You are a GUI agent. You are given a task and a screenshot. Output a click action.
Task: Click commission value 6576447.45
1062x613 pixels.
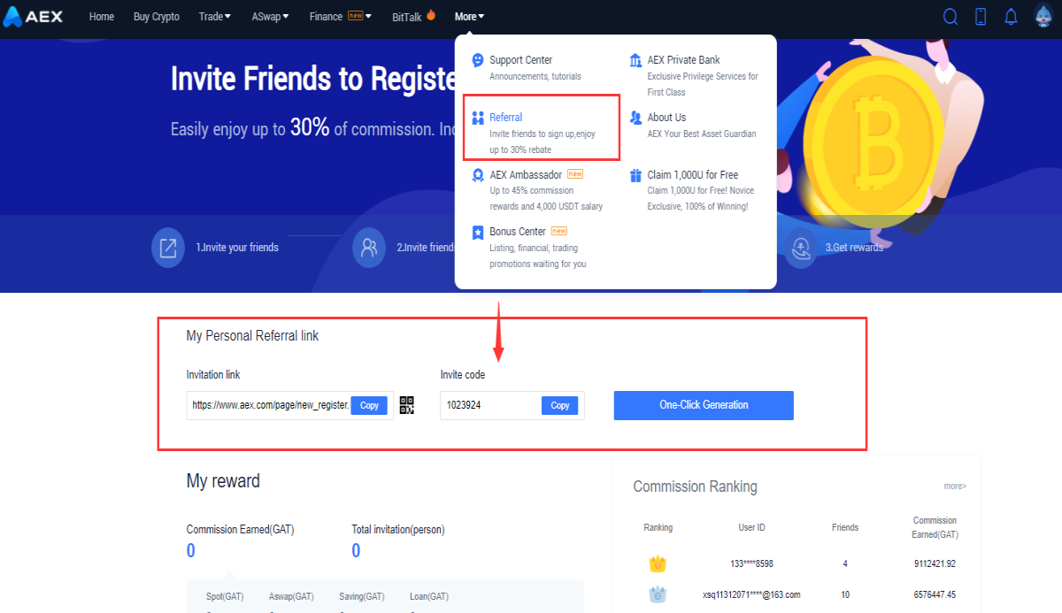pos(935,594)
